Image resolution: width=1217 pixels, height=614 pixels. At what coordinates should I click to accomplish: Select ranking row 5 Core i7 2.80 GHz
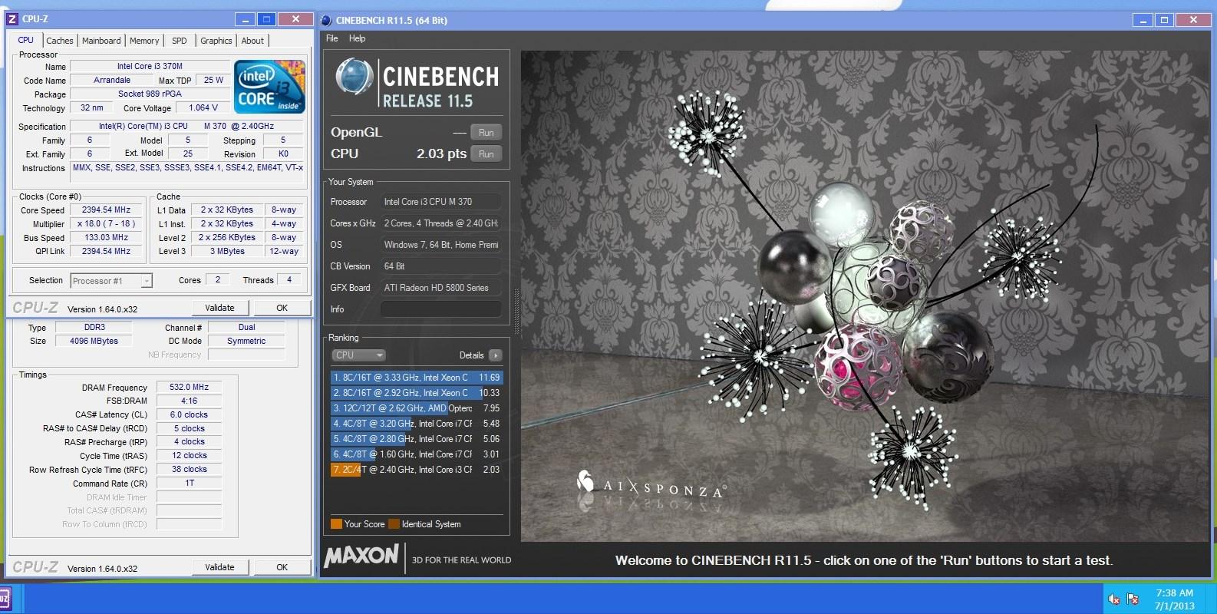pyautogui.click(x=417, y=439)
